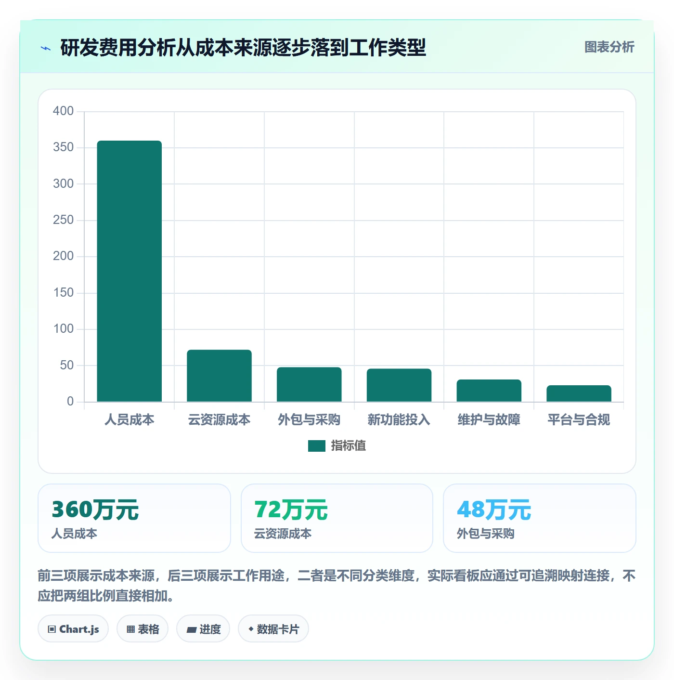674x680 pixels.
Task: Click the 400 y-axis tick label
Action: point(63,111)
